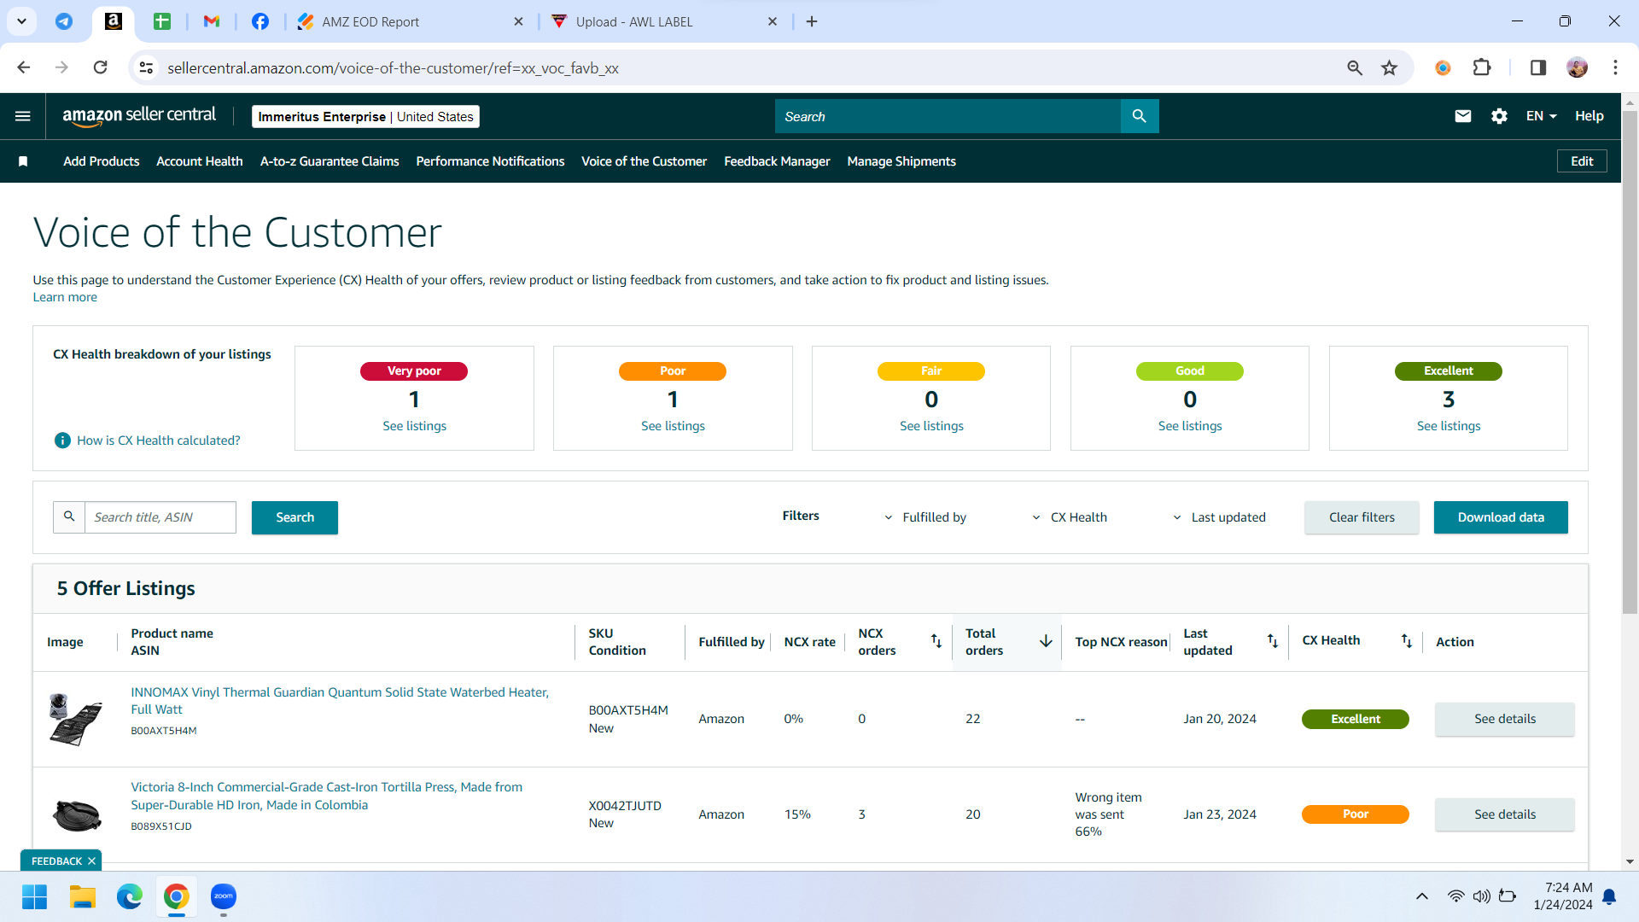
Task: Open INNOMAX Vinyl Thermal Guardian product link
Action: (x=340, y=701)
